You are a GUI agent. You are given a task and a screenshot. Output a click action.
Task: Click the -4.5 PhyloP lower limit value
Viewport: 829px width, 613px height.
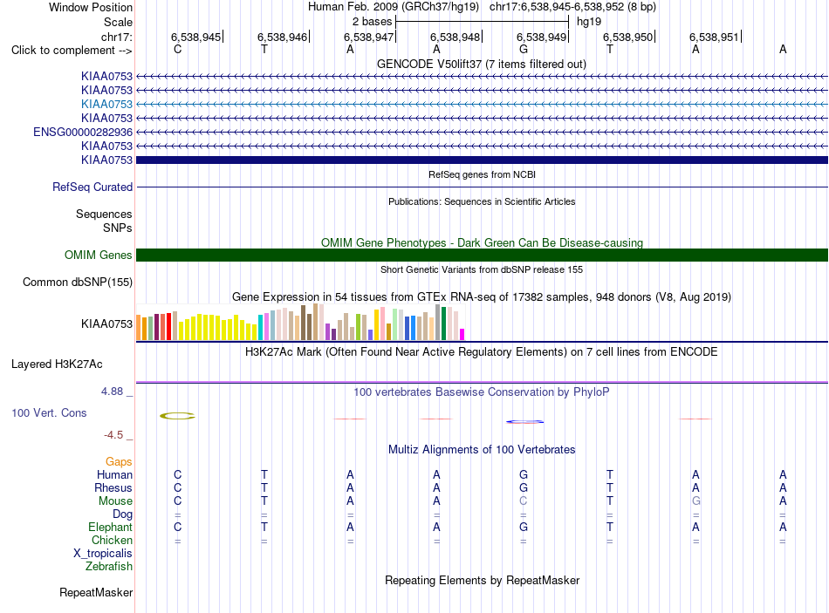[113, 435]
